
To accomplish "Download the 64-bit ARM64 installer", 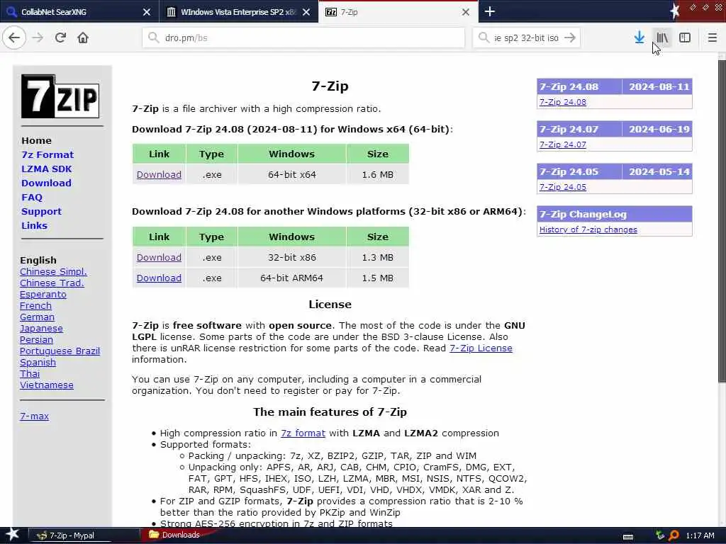I will point(159,278).
